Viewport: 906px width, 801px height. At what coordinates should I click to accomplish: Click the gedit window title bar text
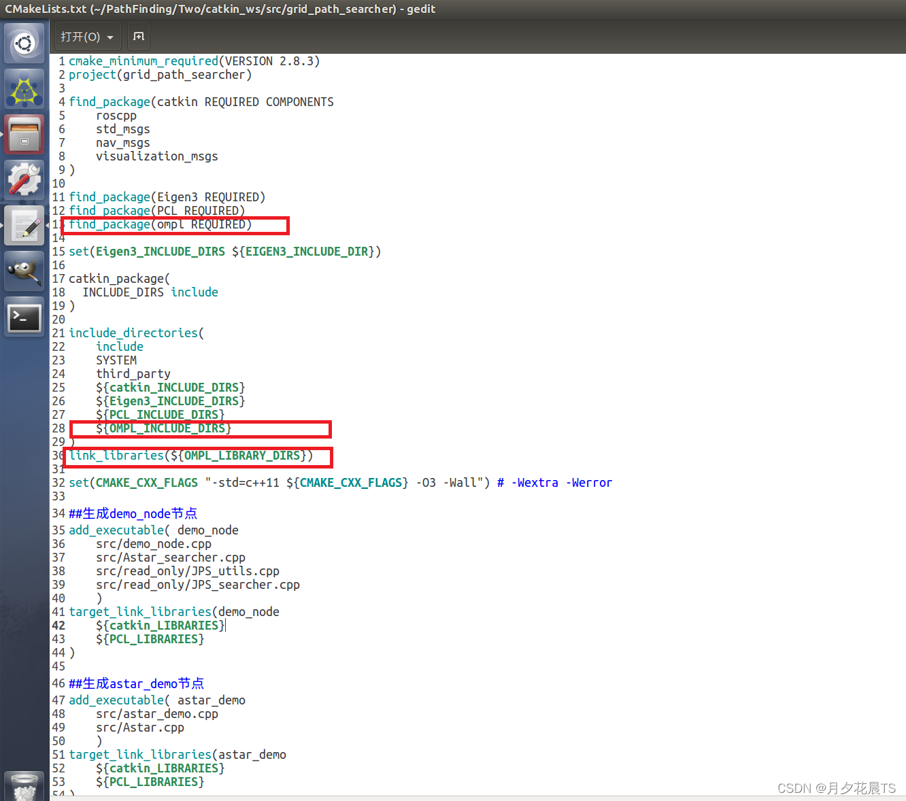pos(220,9)
